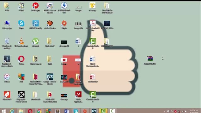Launch Internet Explorer from the taskbar

12,111
